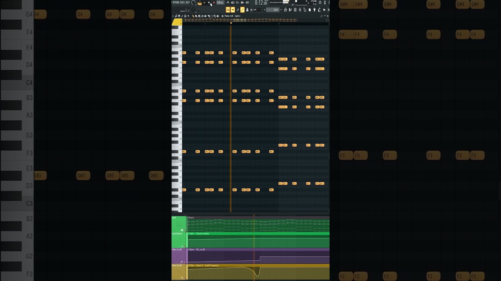This screenshot has height=281, width=501.
Task: Open the Playlist window icon
Action: [285, 10]
